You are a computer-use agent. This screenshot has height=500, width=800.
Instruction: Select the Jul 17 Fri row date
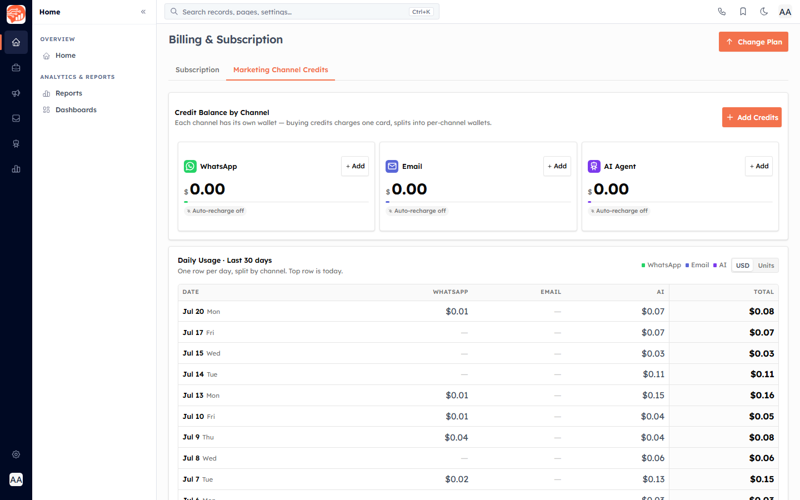tap(198, 333)
